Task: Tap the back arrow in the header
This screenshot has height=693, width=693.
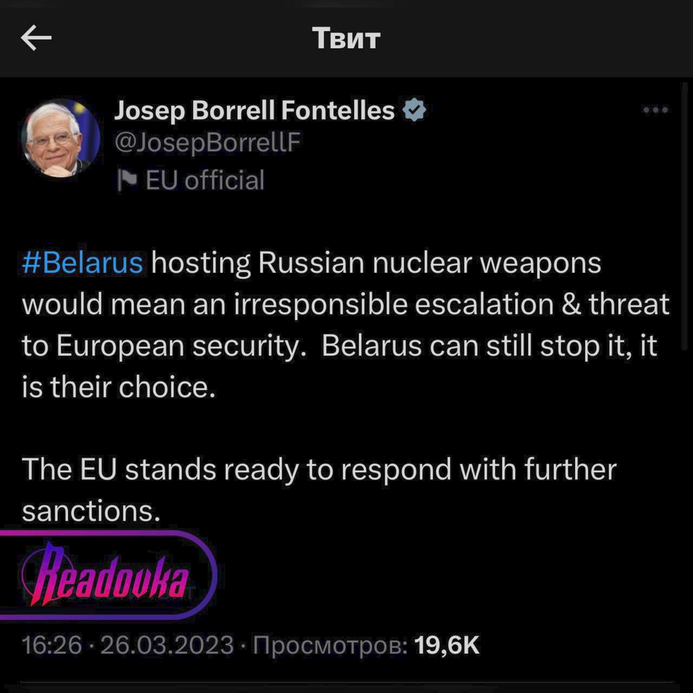Action: (36, 38)
